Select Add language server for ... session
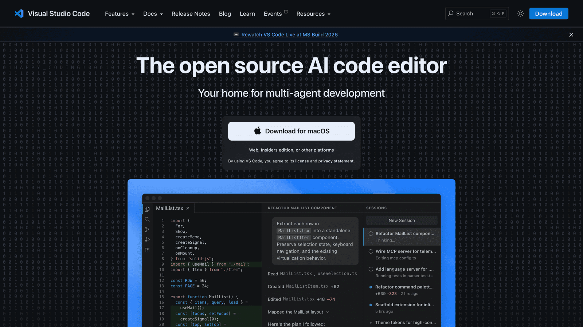This screenshot has width=583, height=327. coord(402,272)
